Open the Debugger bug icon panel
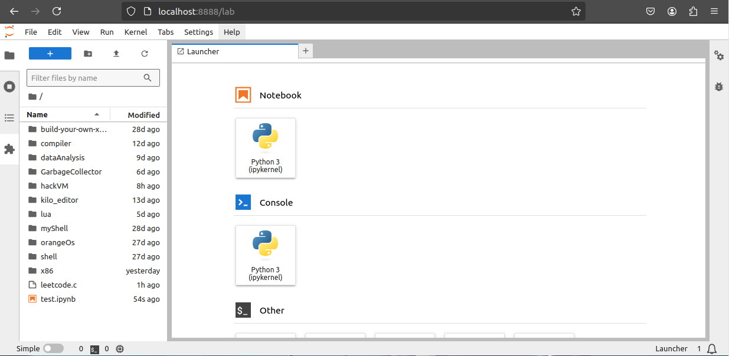The height and width of the screenshot is (356, 729). 719,87
